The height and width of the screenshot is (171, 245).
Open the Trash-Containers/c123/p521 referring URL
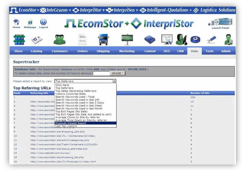tap(64, 144)
